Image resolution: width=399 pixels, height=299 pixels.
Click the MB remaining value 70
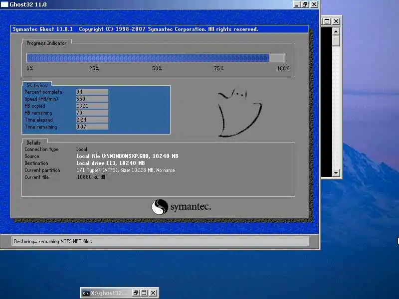tap(92, 113)
